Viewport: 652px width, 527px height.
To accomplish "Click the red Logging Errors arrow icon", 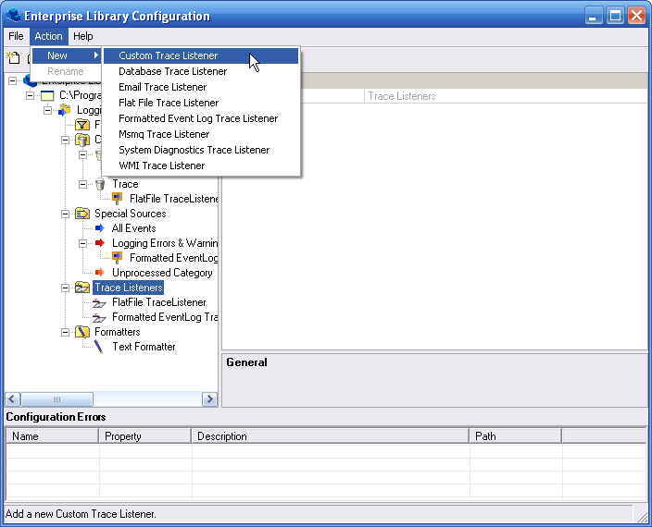I will (100, 243).
